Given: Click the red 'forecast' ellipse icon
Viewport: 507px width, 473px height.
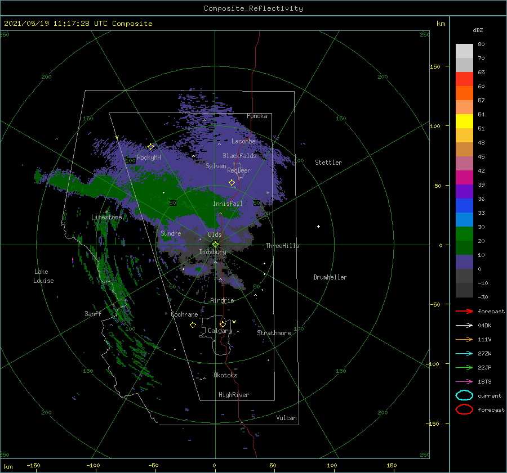Looking at the screenshot, I should 464,409.
